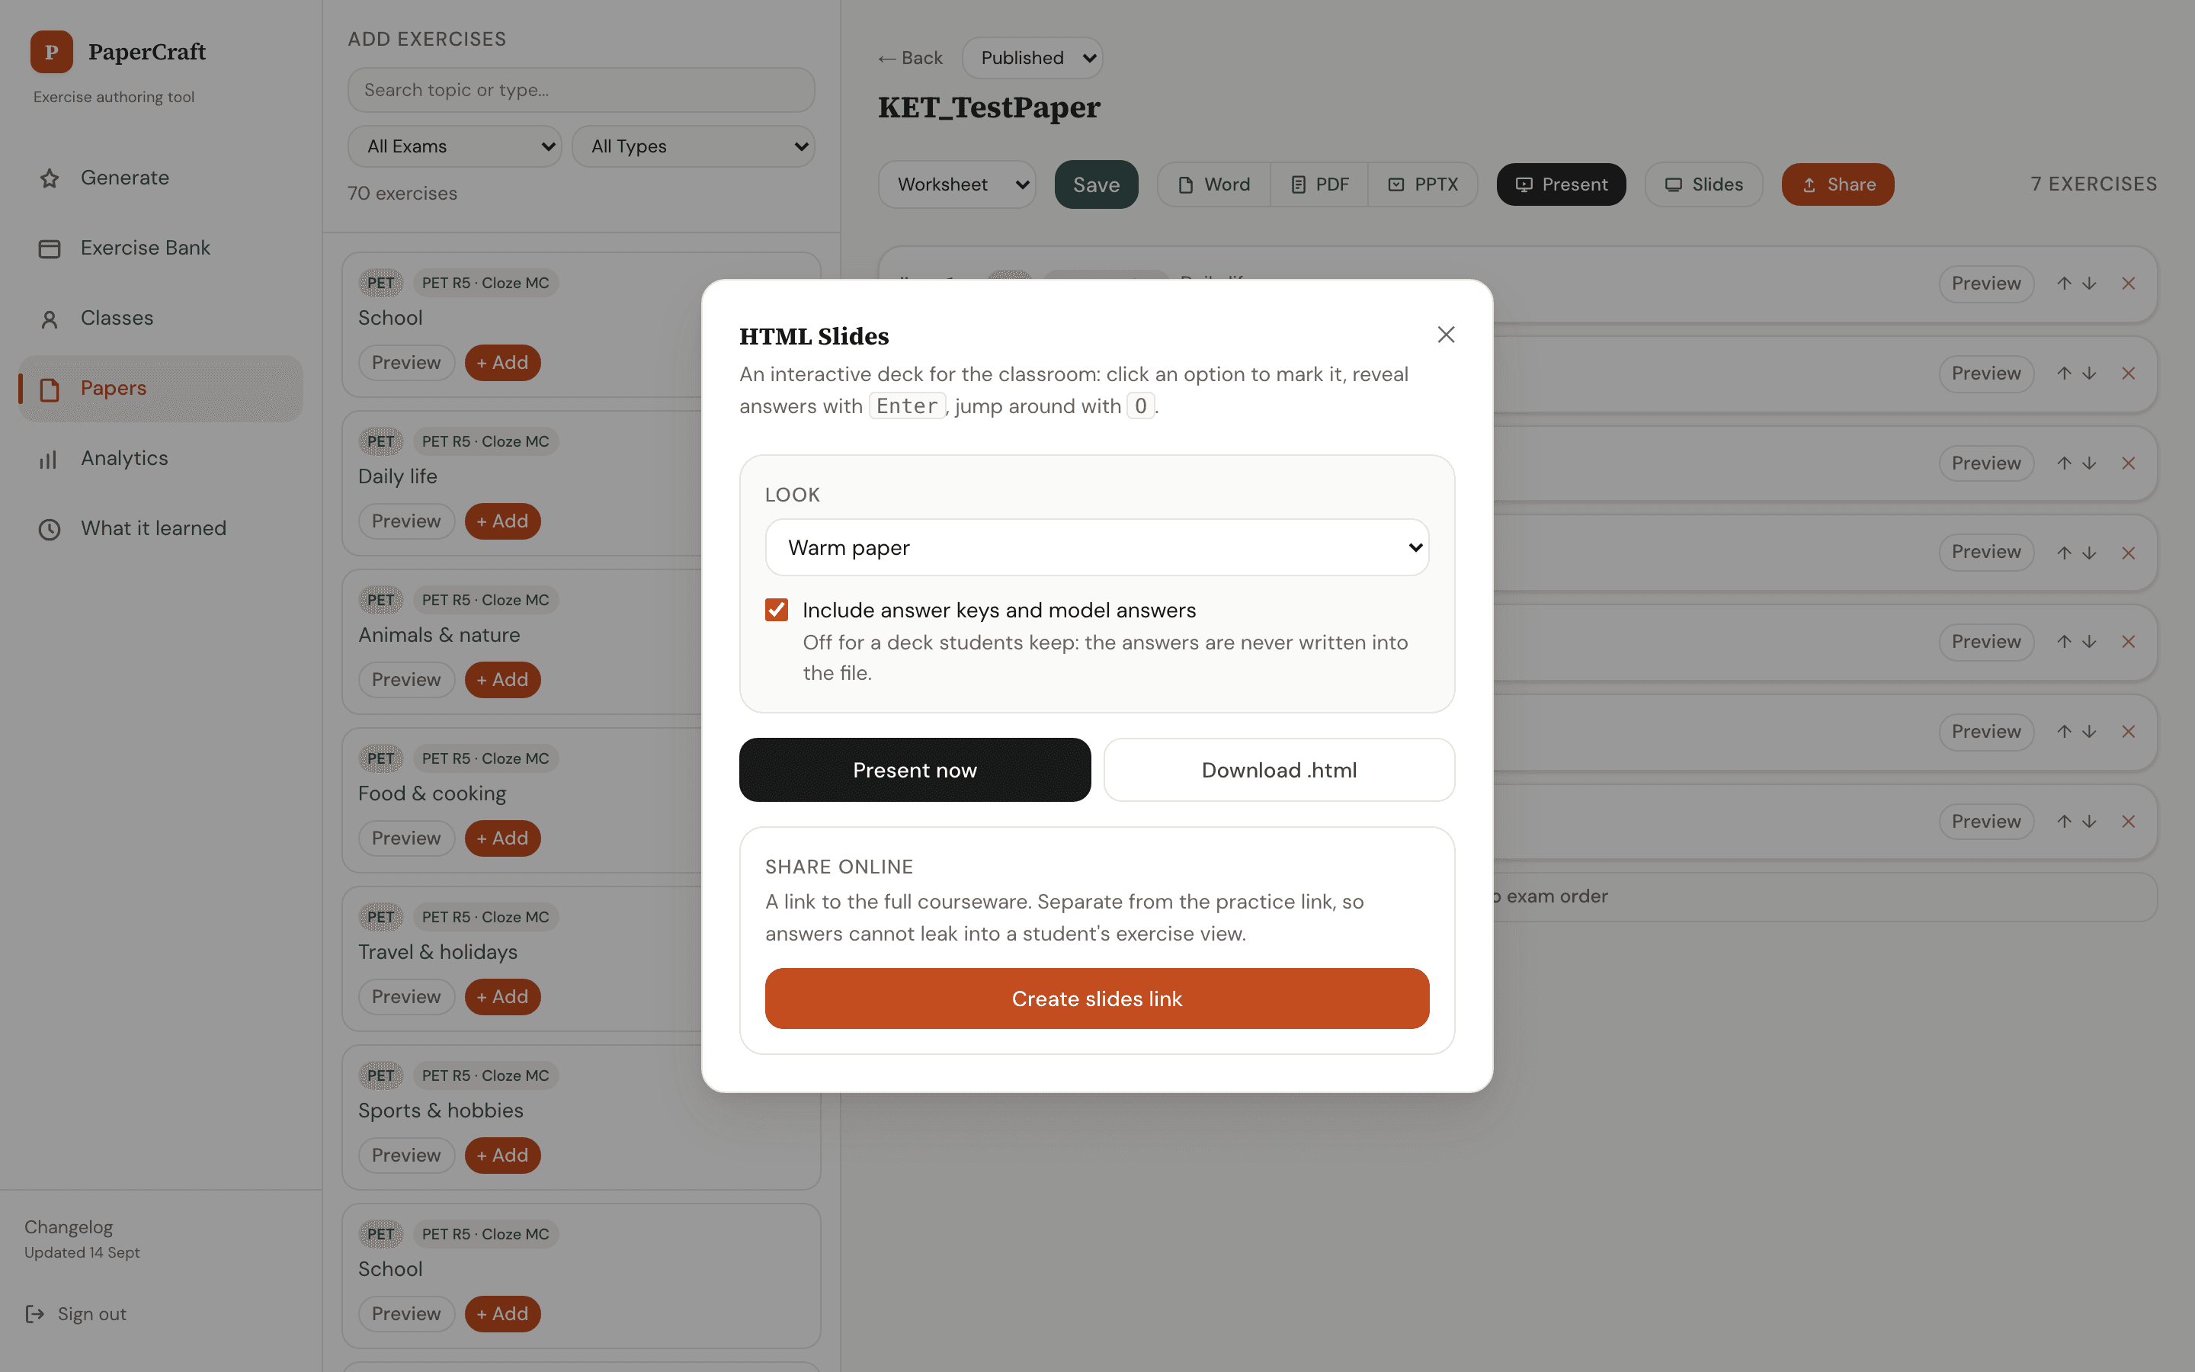Remove the first exercise from the paper
2195x1372 pixels.
(2128, 283)
